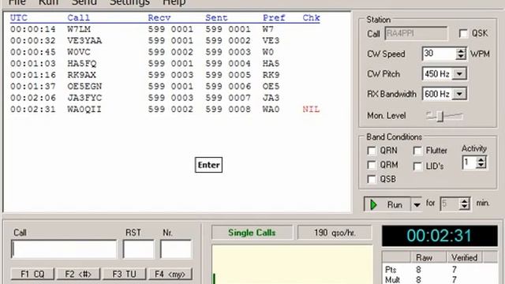Select log row W0VC
Image resolution: width=505 pixels, height=284 pixels.
pos(165,52)
